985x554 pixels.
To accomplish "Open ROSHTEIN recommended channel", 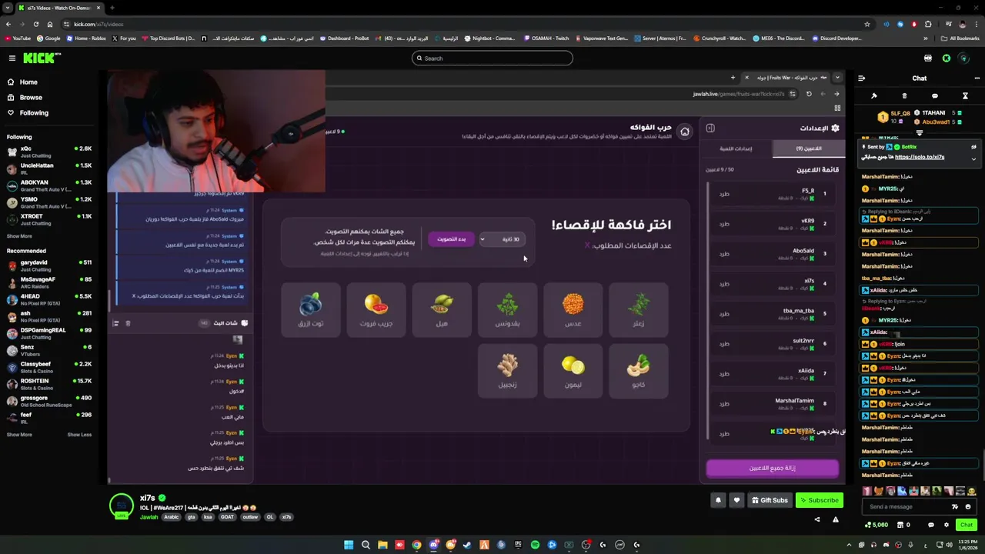I will pos(49,384).
